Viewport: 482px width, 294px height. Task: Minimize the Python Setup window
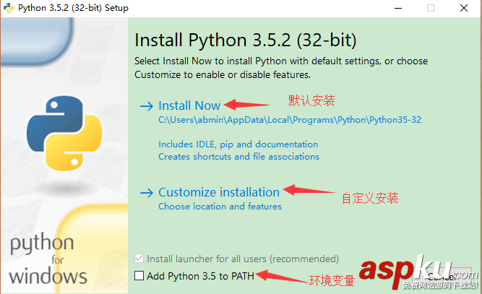[398, 8]
